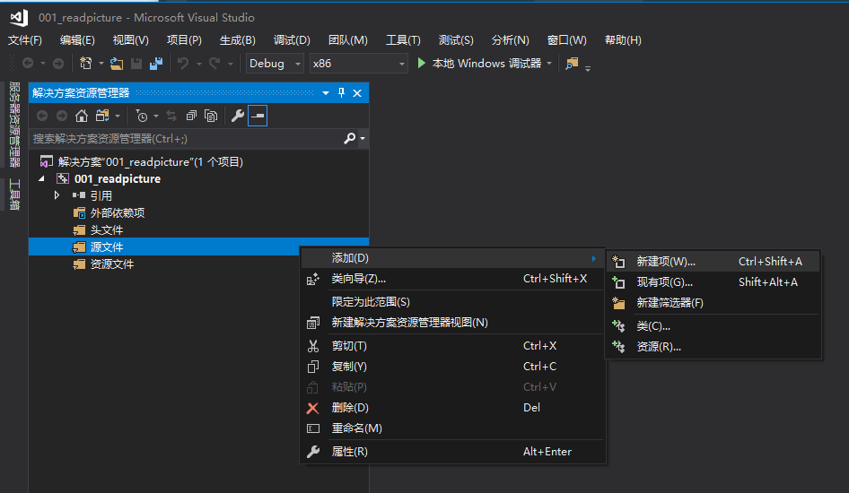Open the x86 platform dropdown

pos(358,64)
